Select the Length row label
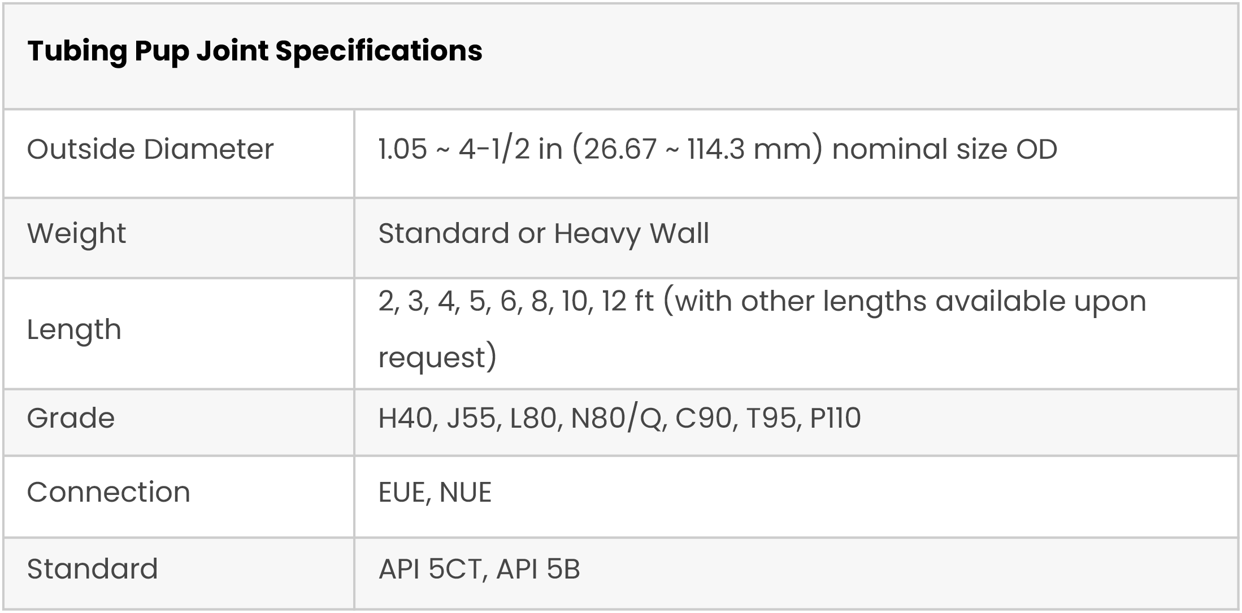This screenshot has height=613, width=1242. click(74, 329)
